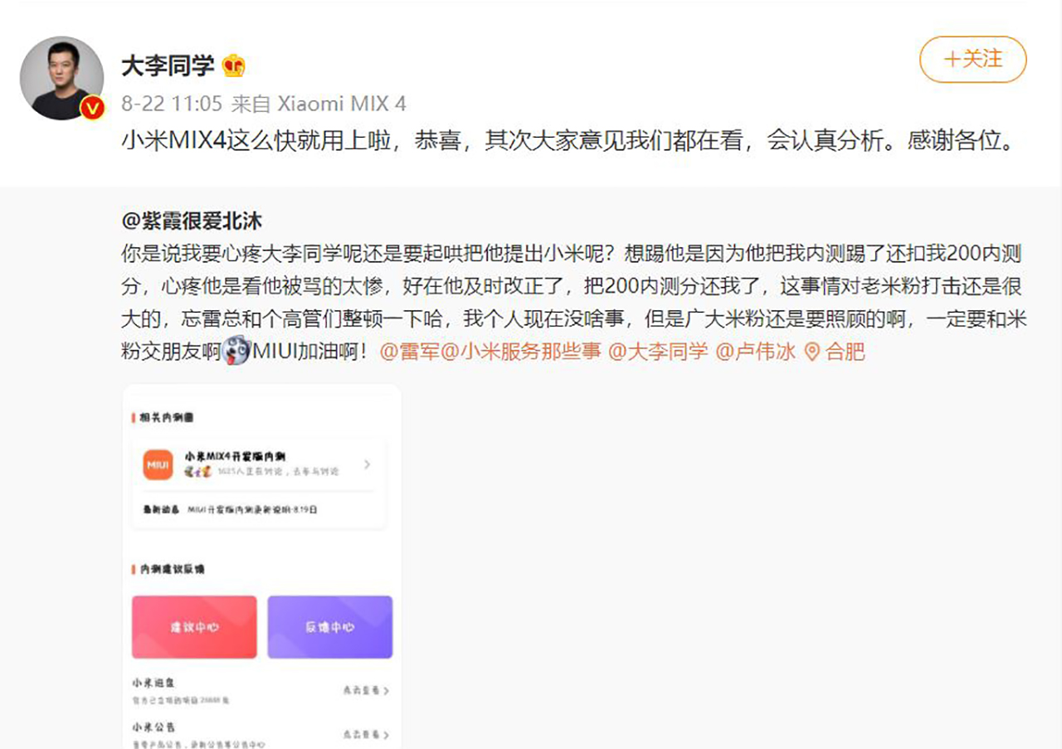
Task: Open the @大李同学 mention in reposted text
Action: pyautogui.click(x=659, y=352)
